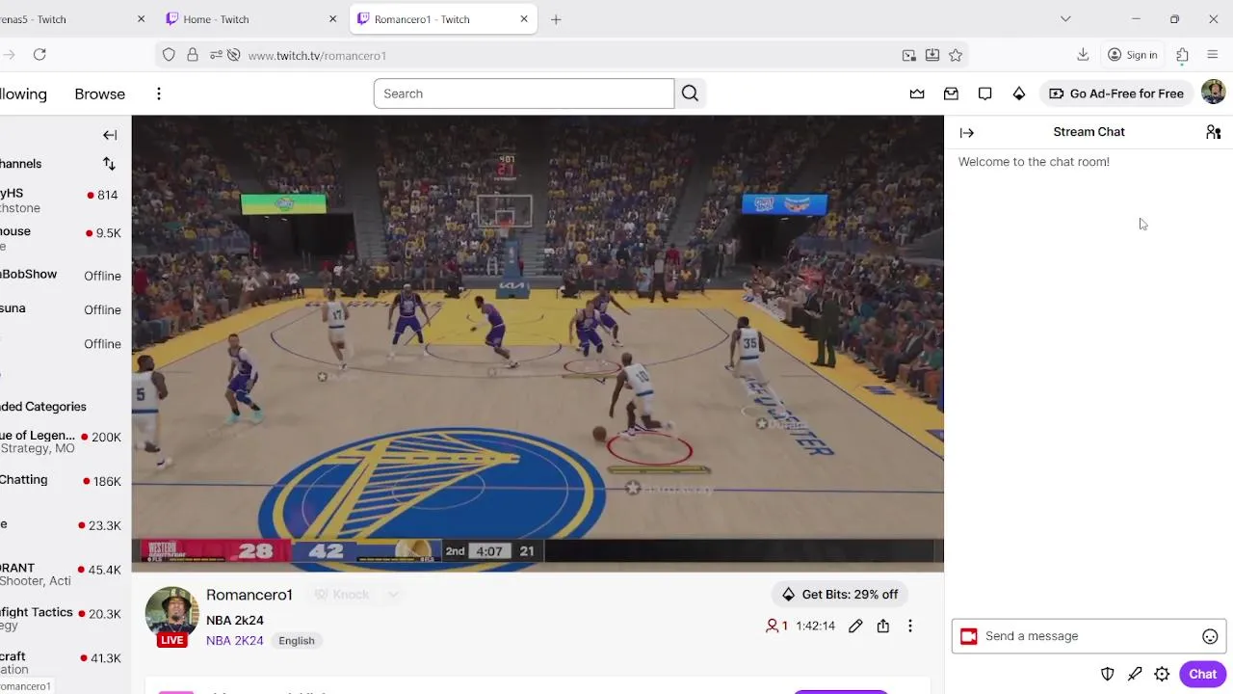Bookmark this page with star icon
This screenshot has width=1233, height=694.
click(x=956, y=55)
